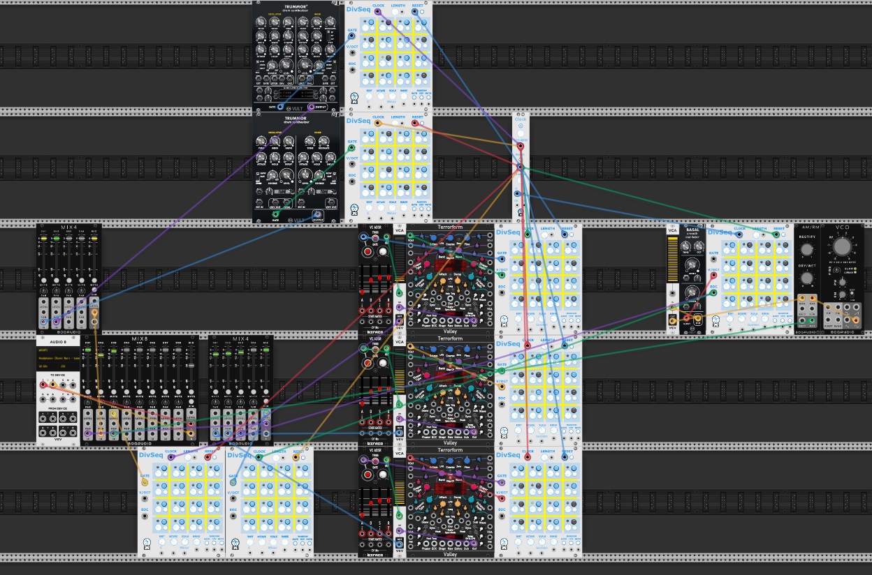Viewport: 872px width, 575px height.
Task: Click the purple-cabled CLOCK jack on DivSeq below MIX8
Action: (x=171, y=457)
